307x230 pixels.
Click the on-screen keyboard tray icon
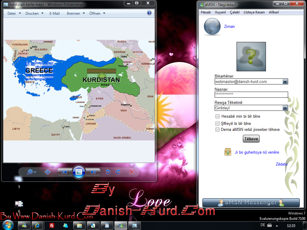270,225
